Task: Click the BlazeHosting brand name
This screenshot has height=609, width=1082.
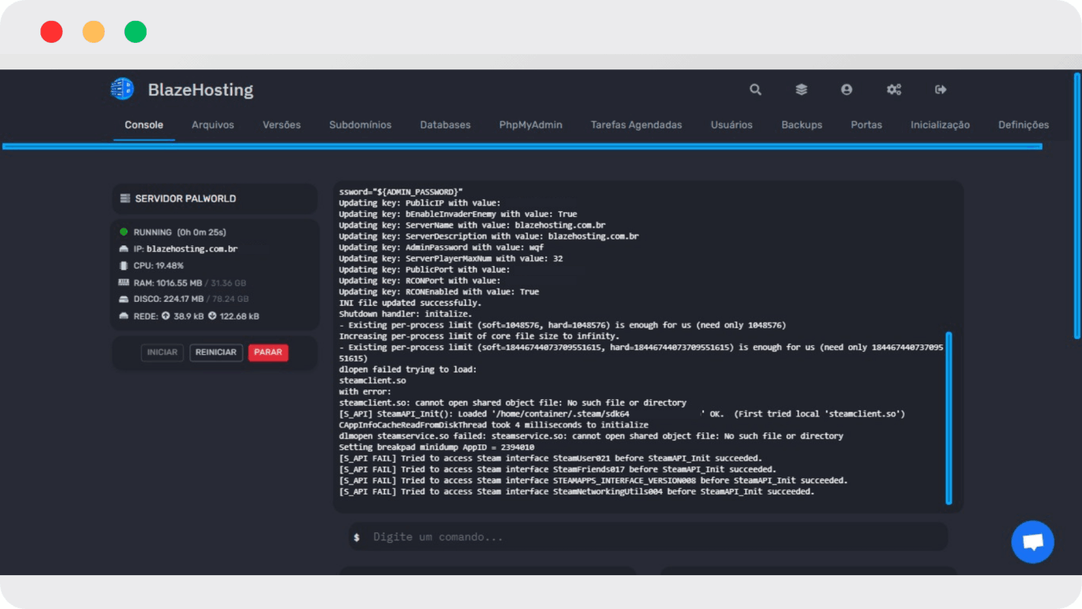Action: coord(201,90)
